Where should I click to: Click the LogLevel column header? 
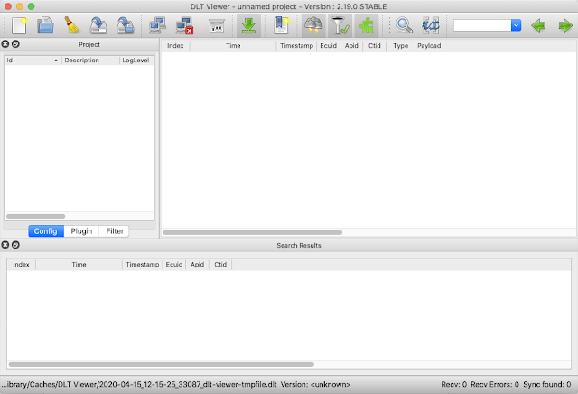tap(137, 61)
